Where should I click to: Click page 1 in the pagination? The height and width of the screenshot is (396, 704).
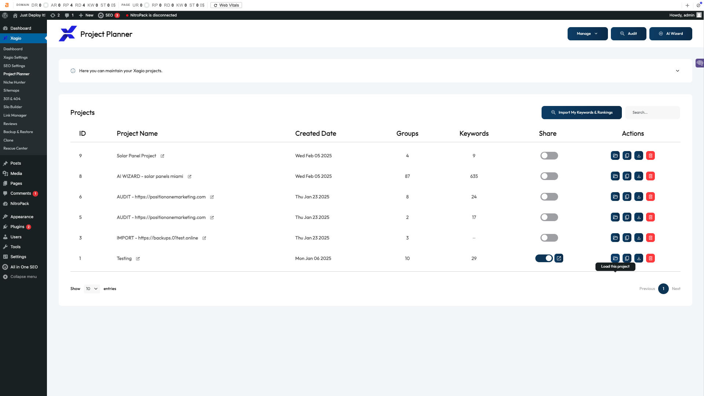point(663,289)
